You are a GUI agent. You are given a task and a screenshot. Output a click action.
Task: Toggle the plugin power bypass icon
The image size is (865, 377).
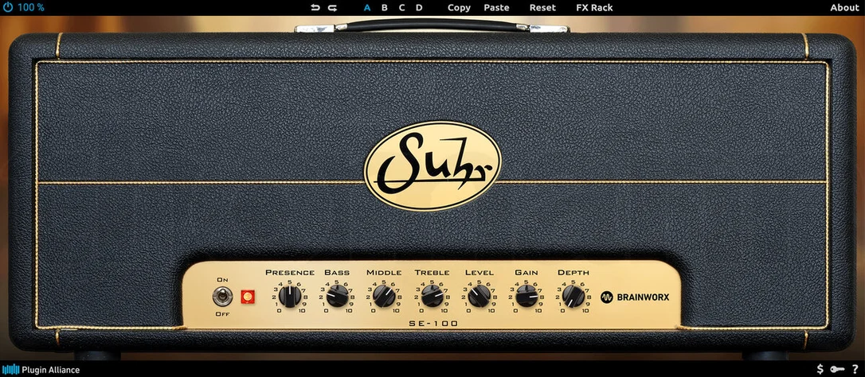coord(8,8)
